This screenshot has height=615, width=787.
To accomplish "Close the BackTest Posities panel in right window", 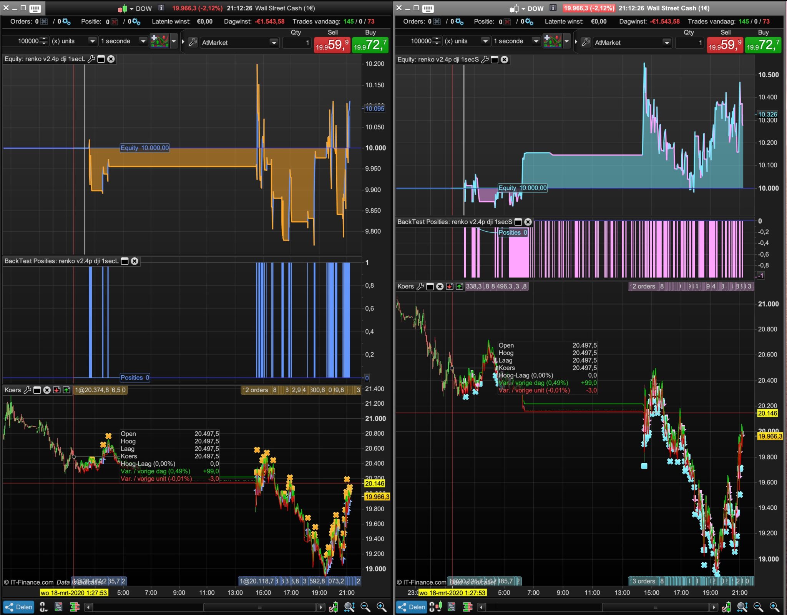I will coord(528,222).
